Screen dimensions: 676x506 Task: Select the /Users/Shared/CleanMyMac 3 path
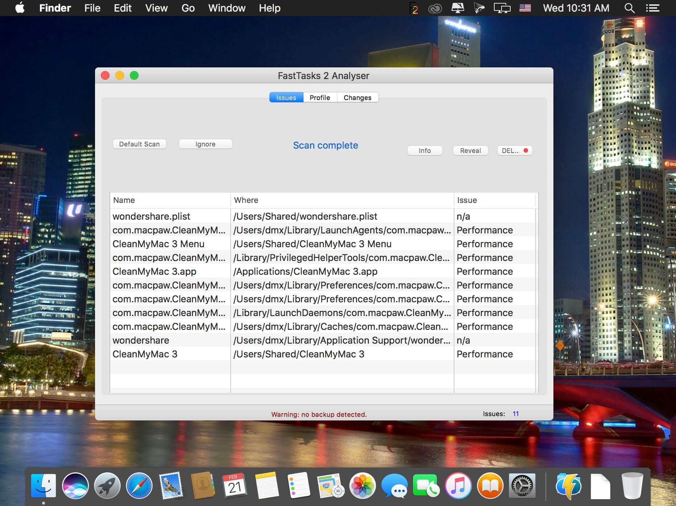298,354
